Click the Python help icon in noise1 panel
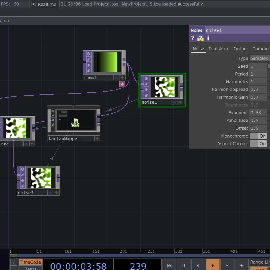Viewport: 270px width, 270px height. (200, 38)
